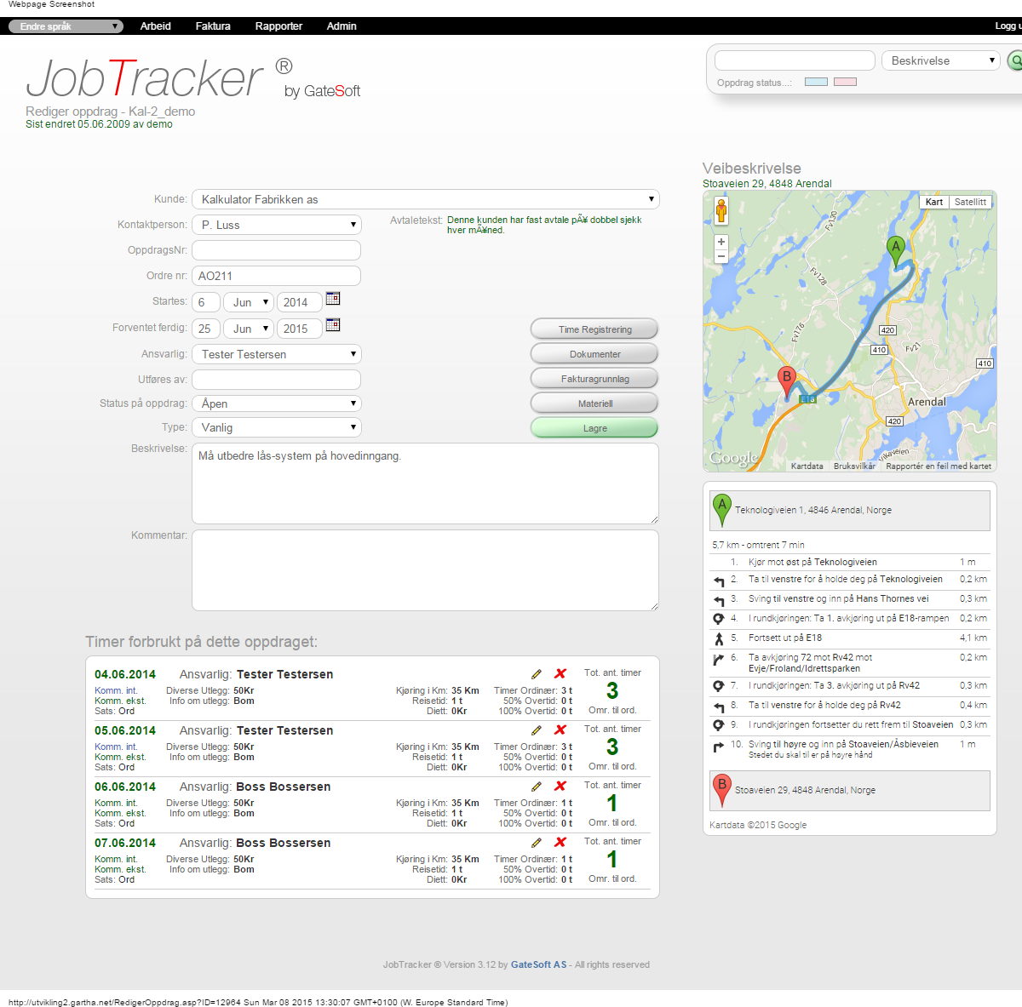The height and width of the screenshot is (1007, 1022).
Task: Open the Admin menu
Action: [342, 26]
